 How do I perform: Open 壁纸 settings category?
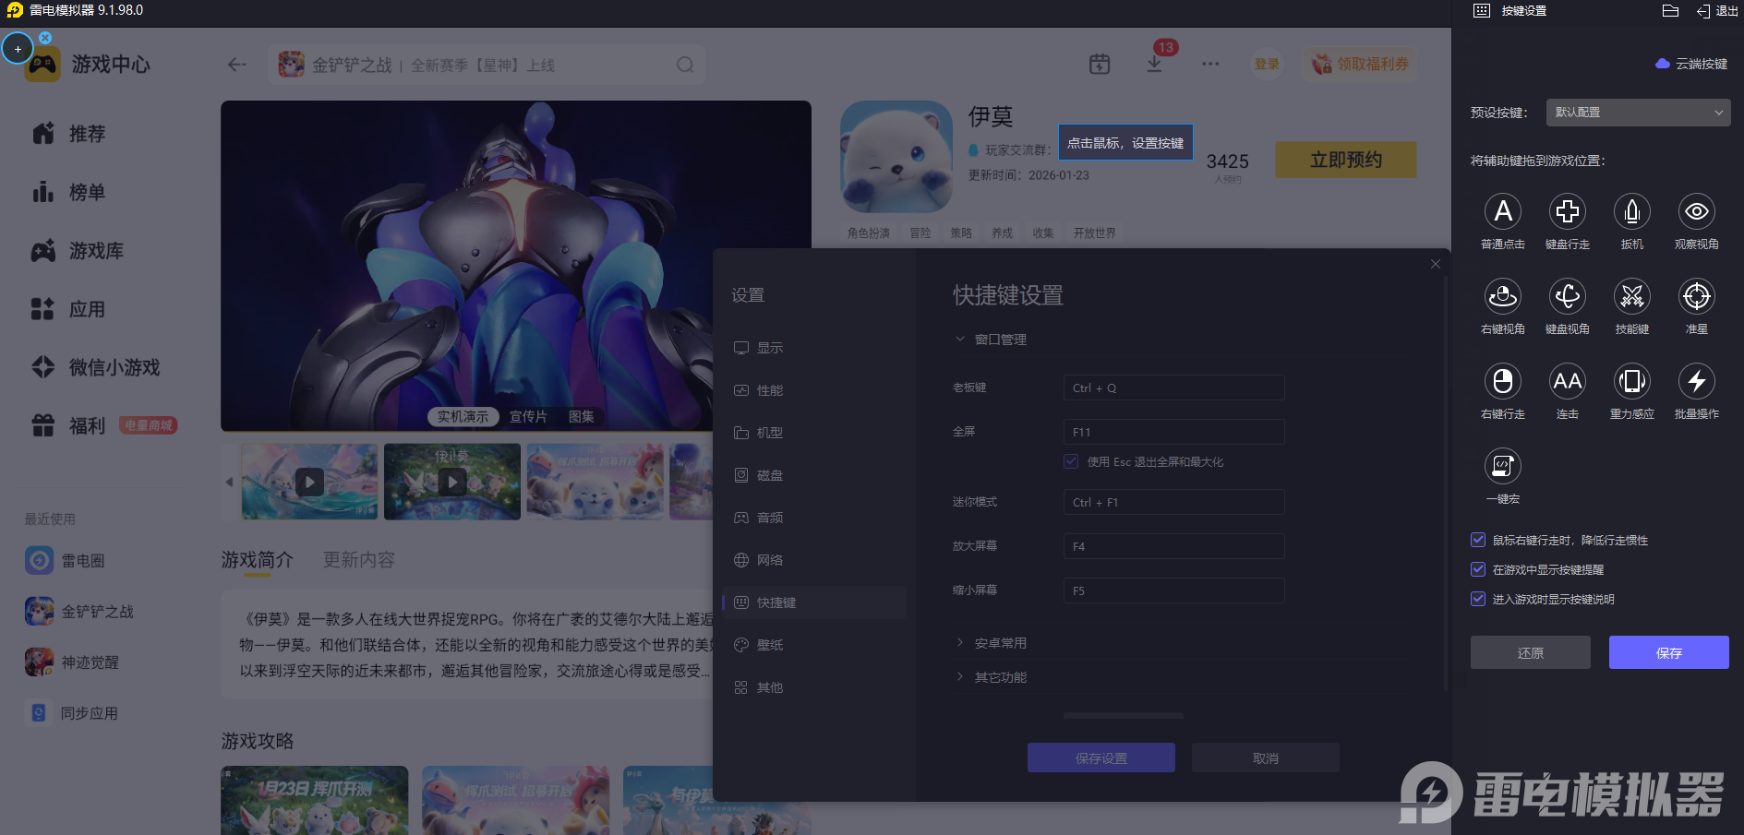814,645
